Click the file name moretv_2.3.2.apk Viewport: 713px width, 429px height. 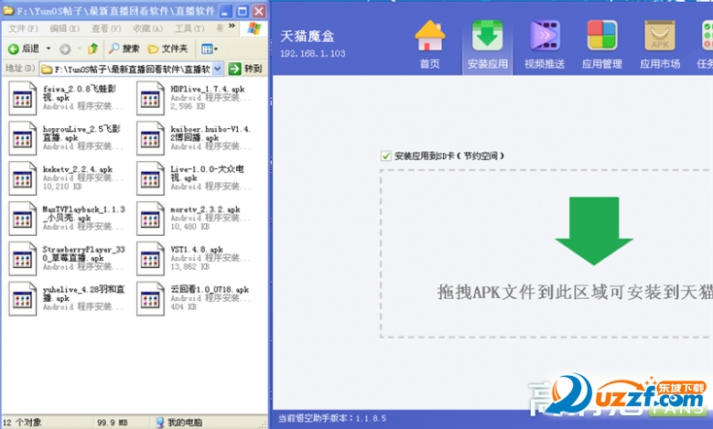[205, 209]
